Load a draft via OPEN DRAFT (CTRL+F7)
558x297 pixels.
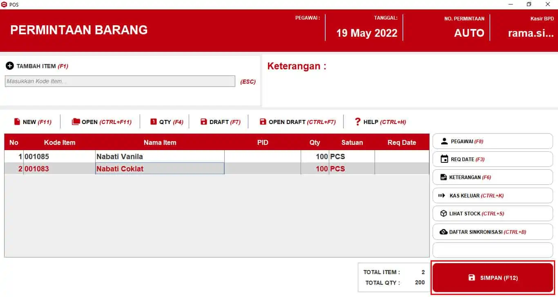pyautogui.click(x=297, y=122)
